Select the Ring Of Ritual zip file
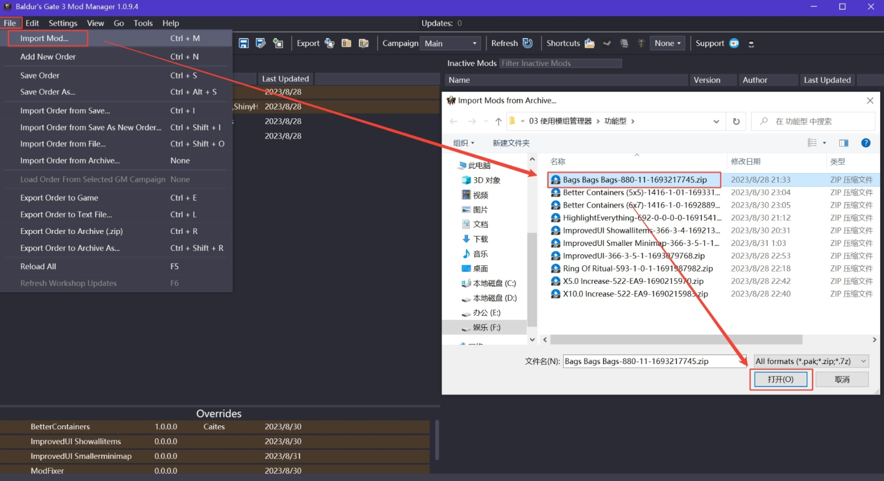Image resolution: width=884 pixels, height=481 pixels. click(632, 269)
